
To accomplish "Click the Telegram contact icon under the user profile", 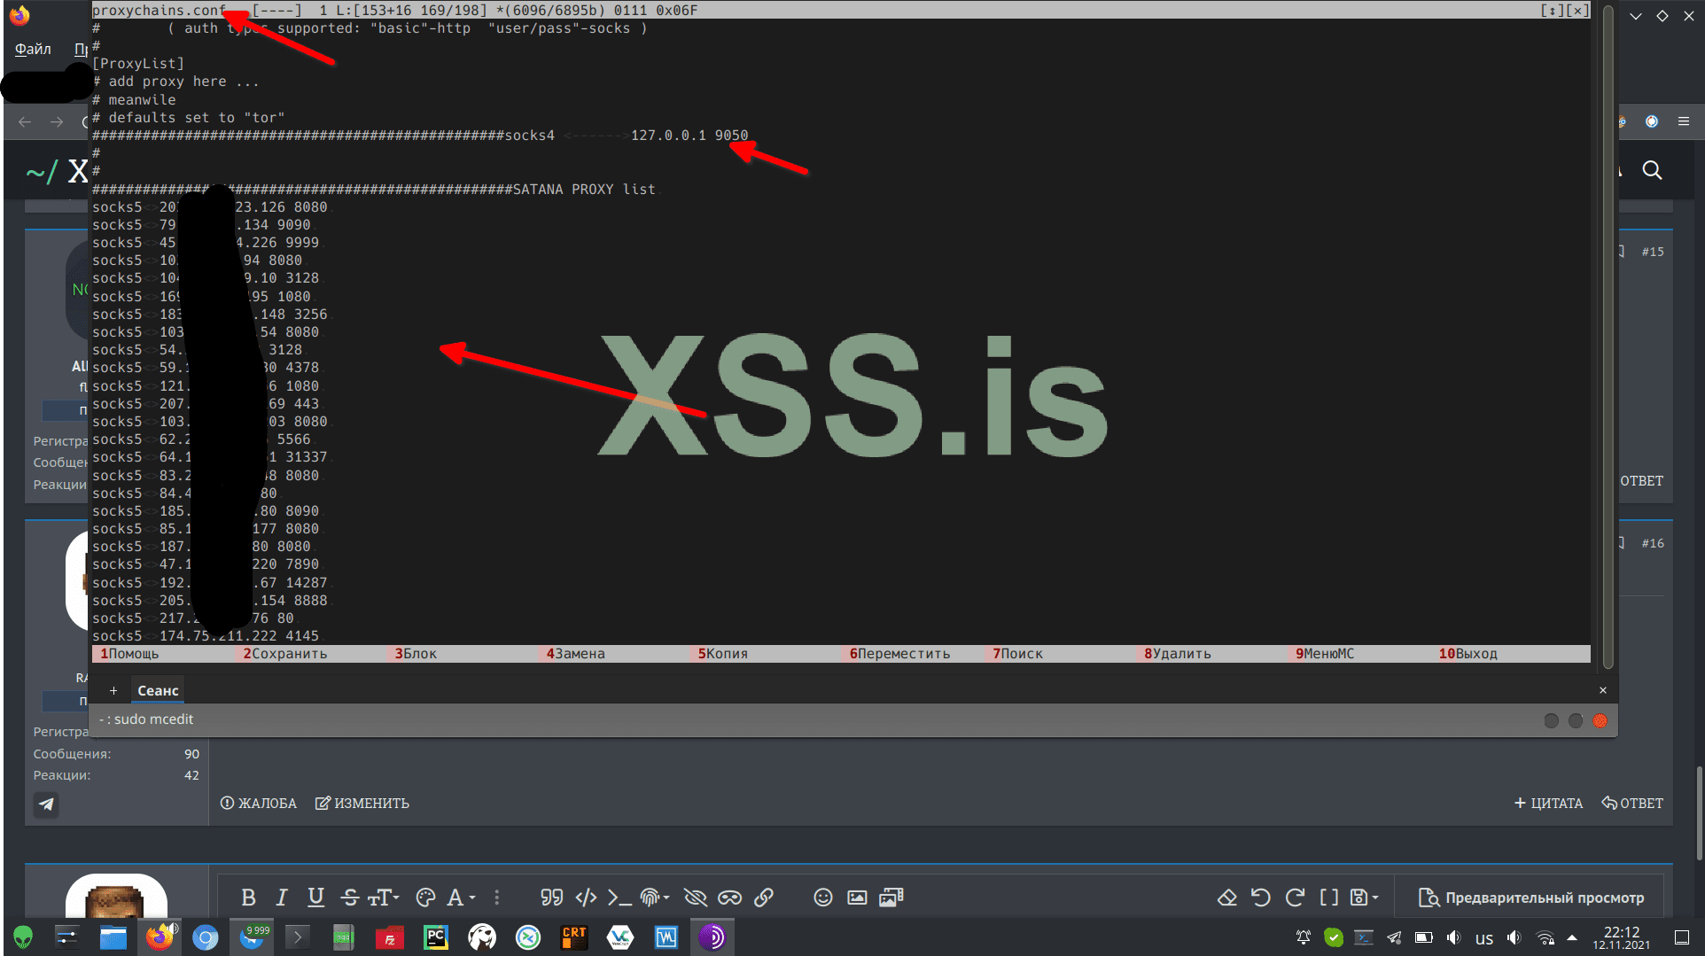I will pos(46,804).
